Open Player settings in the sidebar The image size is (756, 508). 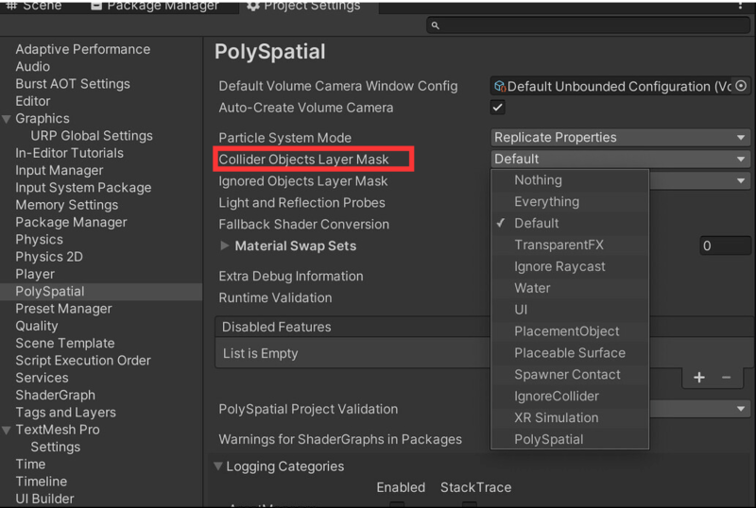tap(35, 274)
